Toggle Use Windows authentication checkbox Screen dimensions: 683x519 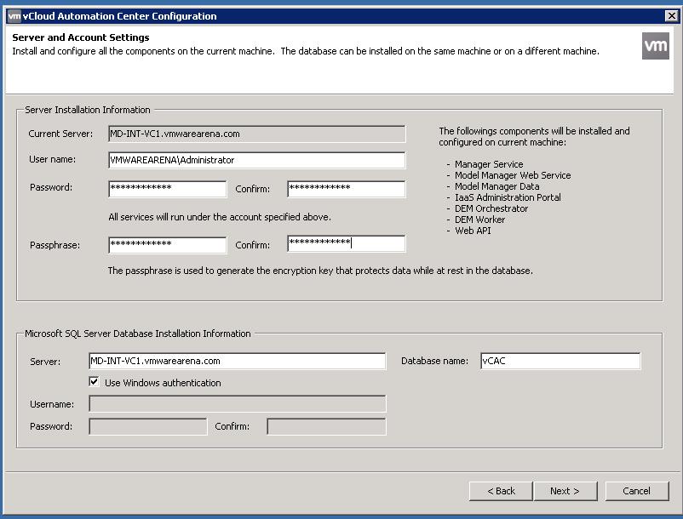(94, 382)
